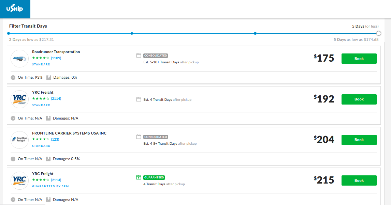Screen dimensions: 391x205
Task: Click the calendar icon in Roadrunner's row
Action: pyautogui.click(x=139, y=56)
